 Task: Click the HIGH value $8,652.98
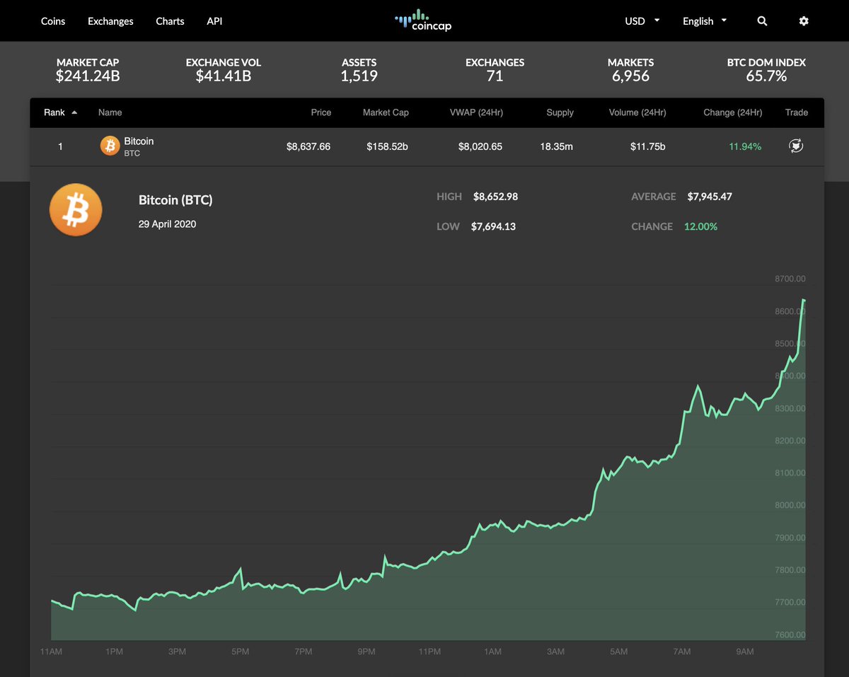tap(495, 197)
